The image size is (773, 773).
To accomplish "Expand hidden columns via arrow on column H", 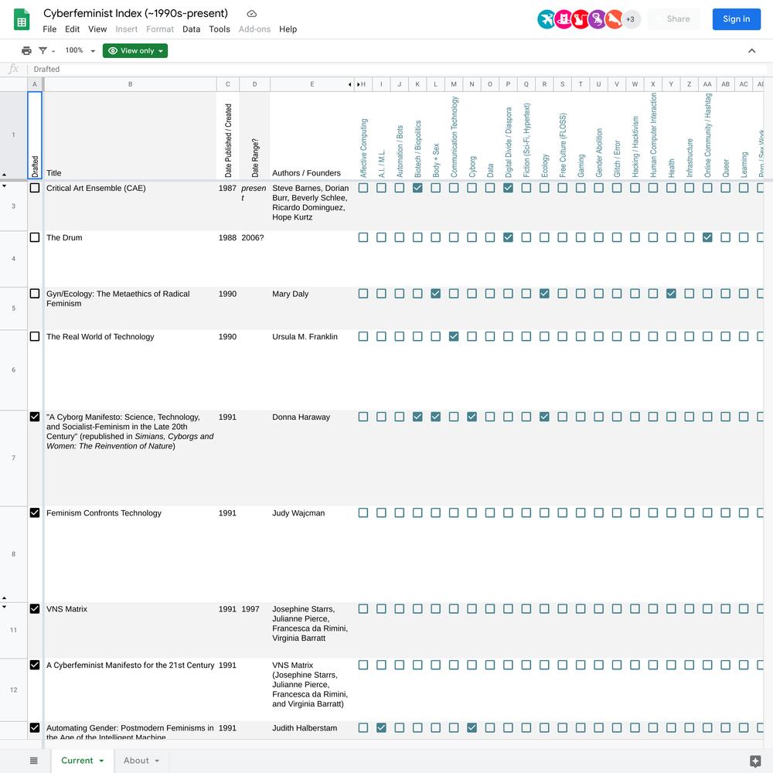I will tap(359, 84).
